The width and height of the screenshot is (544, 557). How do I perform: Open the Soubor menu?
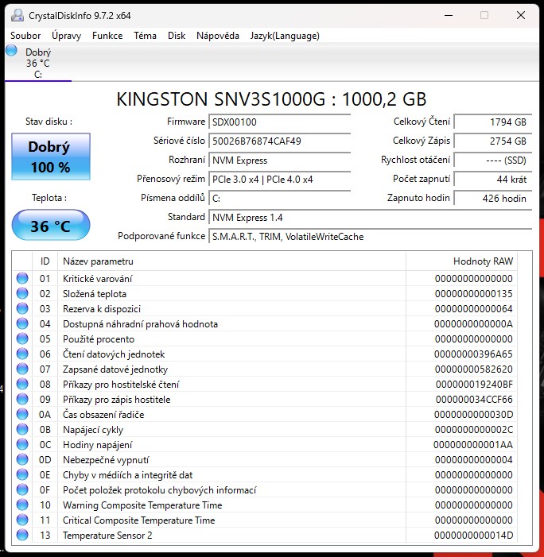click(x=25, y=36)
